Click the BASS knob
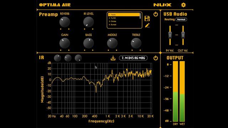This screenshot has height=128, width=228. click(x=88, y=43)
